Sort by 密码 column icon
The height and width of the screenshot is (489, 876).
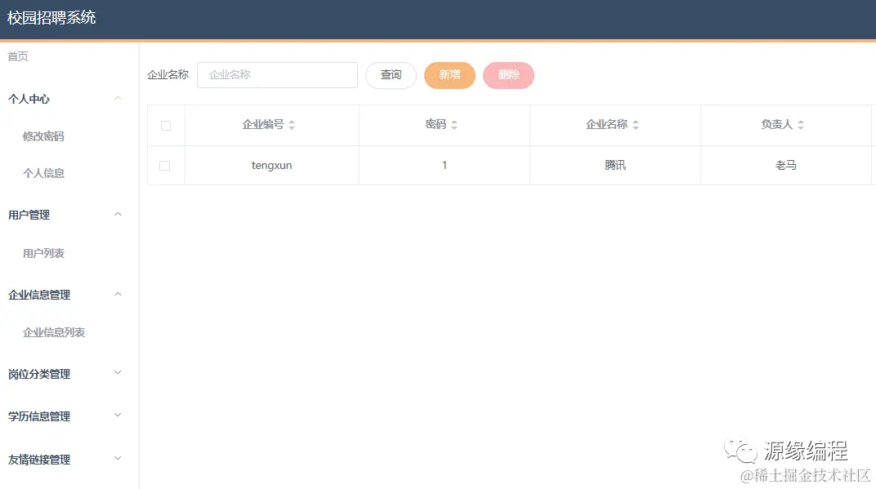[454, 125]
